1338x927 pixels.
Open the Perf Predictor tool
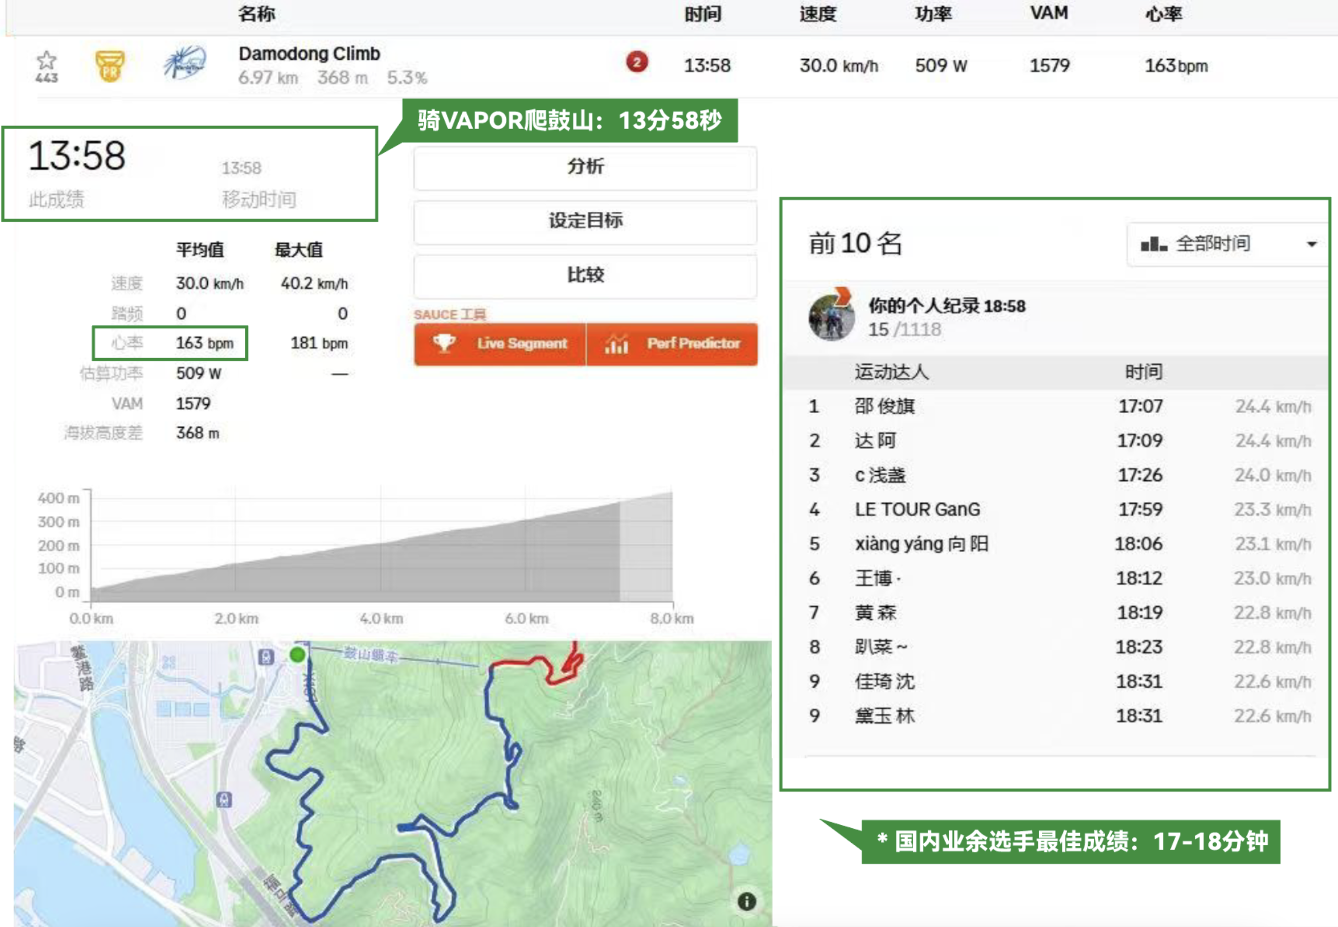coord(672,344)
